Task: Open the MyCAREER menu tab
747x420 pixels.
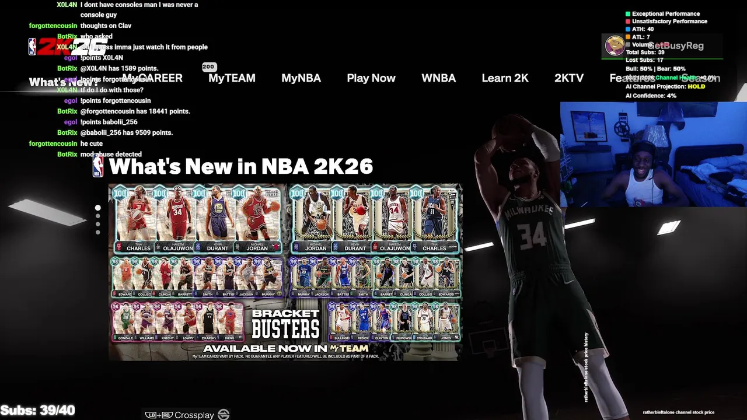Action: pyautogui.click(x=152, y=78)
